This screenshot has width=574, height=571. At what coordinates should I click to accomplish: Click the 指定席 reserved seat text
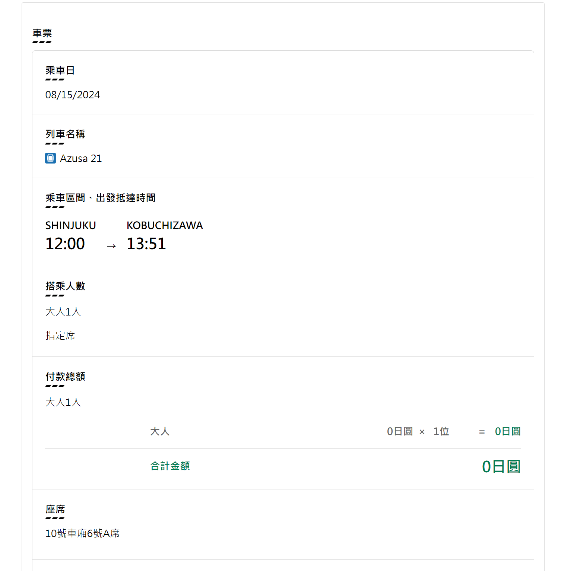pos(60,336)
